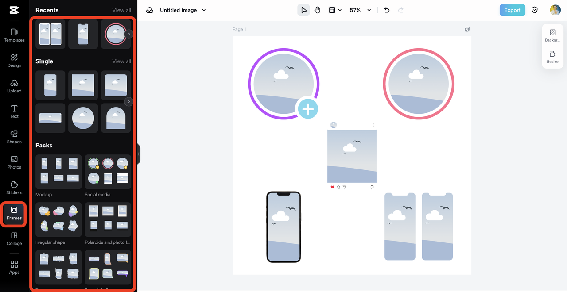Open the Shapes sidebar tab
Image resolution: width=567 pixels, height=292 pixels.
[x=14, y=137]
